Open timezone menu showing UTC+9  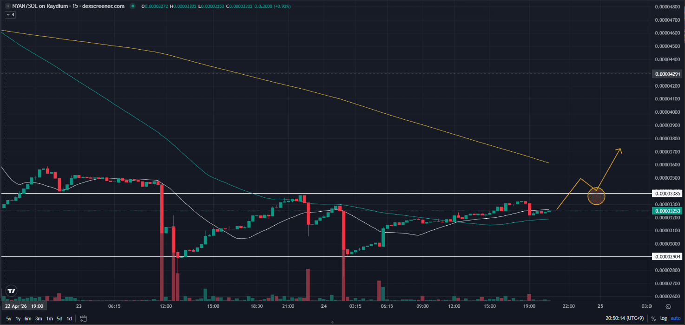pos(626,318)
